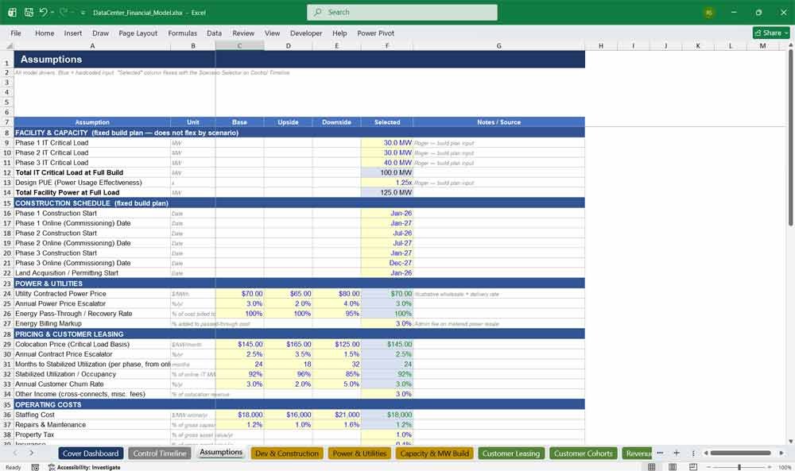Switch to the Cover Dashboard sheet tab
The image size is (795, 471).
click(91, 454)
